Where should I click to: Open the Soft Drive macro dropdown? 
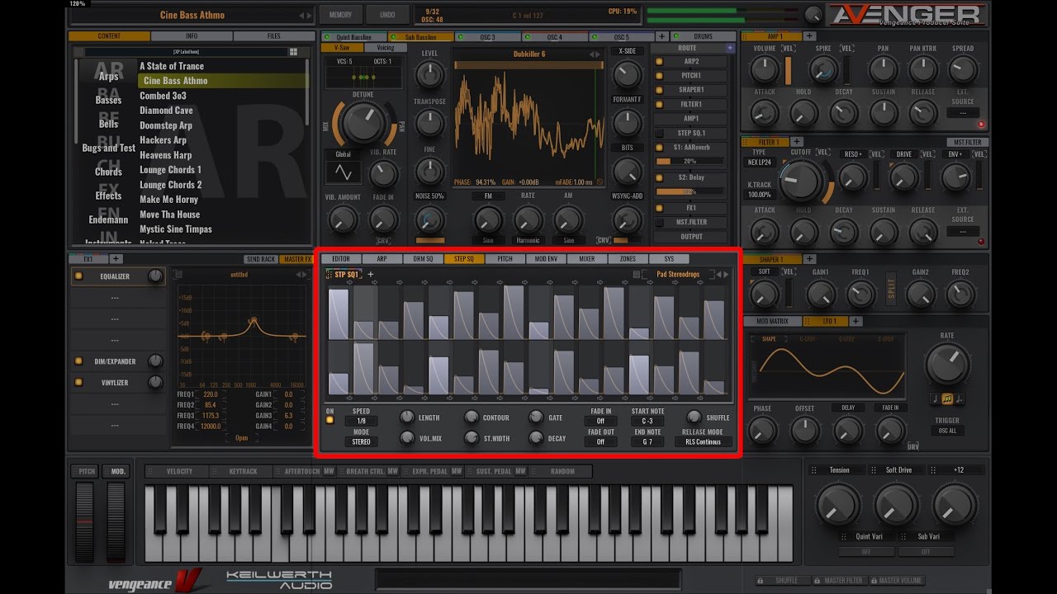pyautogui.click(x=898, y=470)
